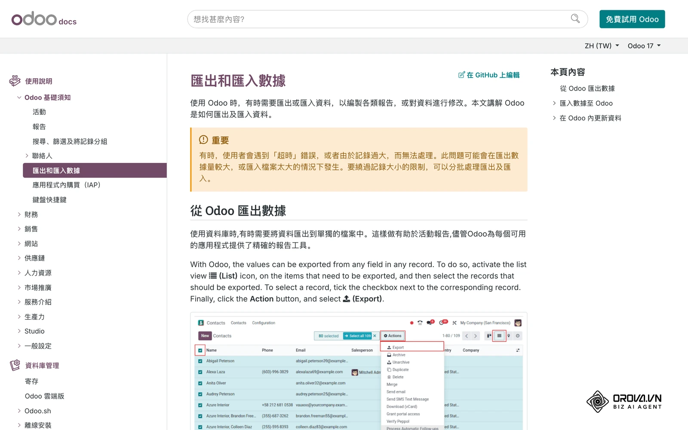Open the 活動 page link
Viewport: 688px width, 430px height.
click(x=39, y=112)
